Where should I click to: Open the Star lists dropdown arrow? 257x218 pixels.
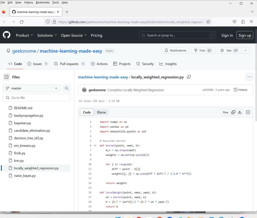pyautogui.click(x=245, y=51)
